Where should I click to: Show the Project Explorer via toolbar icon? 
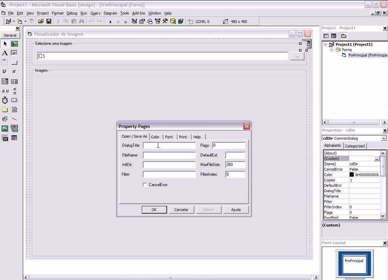(x=134, y=21)
